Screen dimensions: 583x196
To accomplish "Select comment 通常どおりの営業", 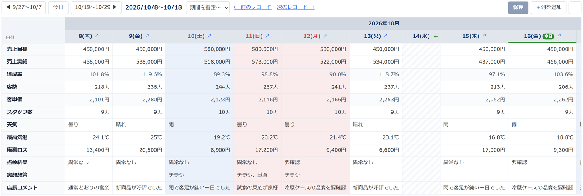I will click(x=89, y=188).
